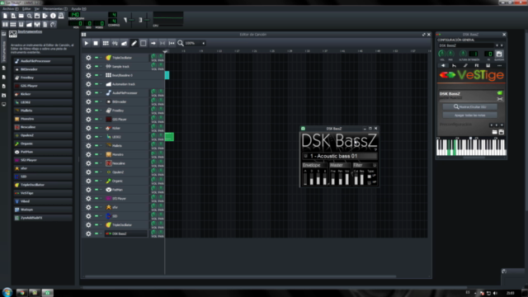Screen dimensions: 528x297
Task: Add a sample track
Action: tap(115, 43)
